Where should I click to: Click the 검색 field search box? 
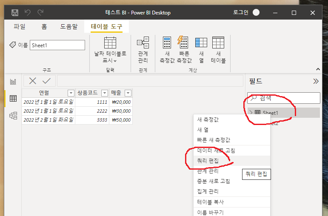pos(284,98)
